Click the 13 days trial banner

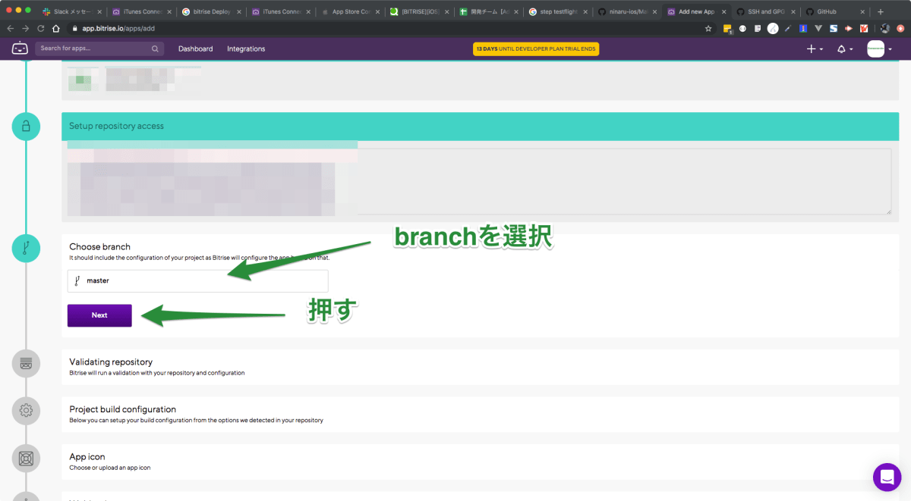tap(536, 49)
